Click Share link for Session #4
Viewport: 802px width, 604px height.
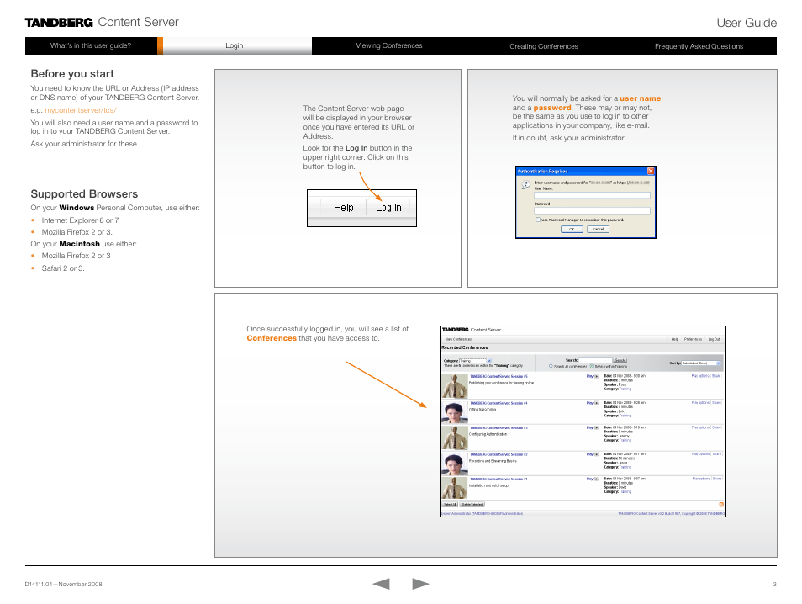point(717,403)
